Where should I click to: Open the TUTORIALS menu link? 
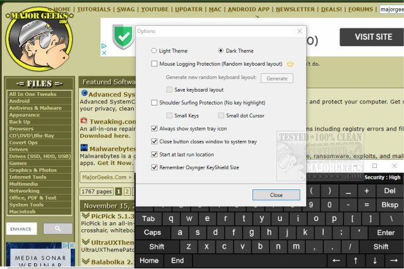pos(94,9)
